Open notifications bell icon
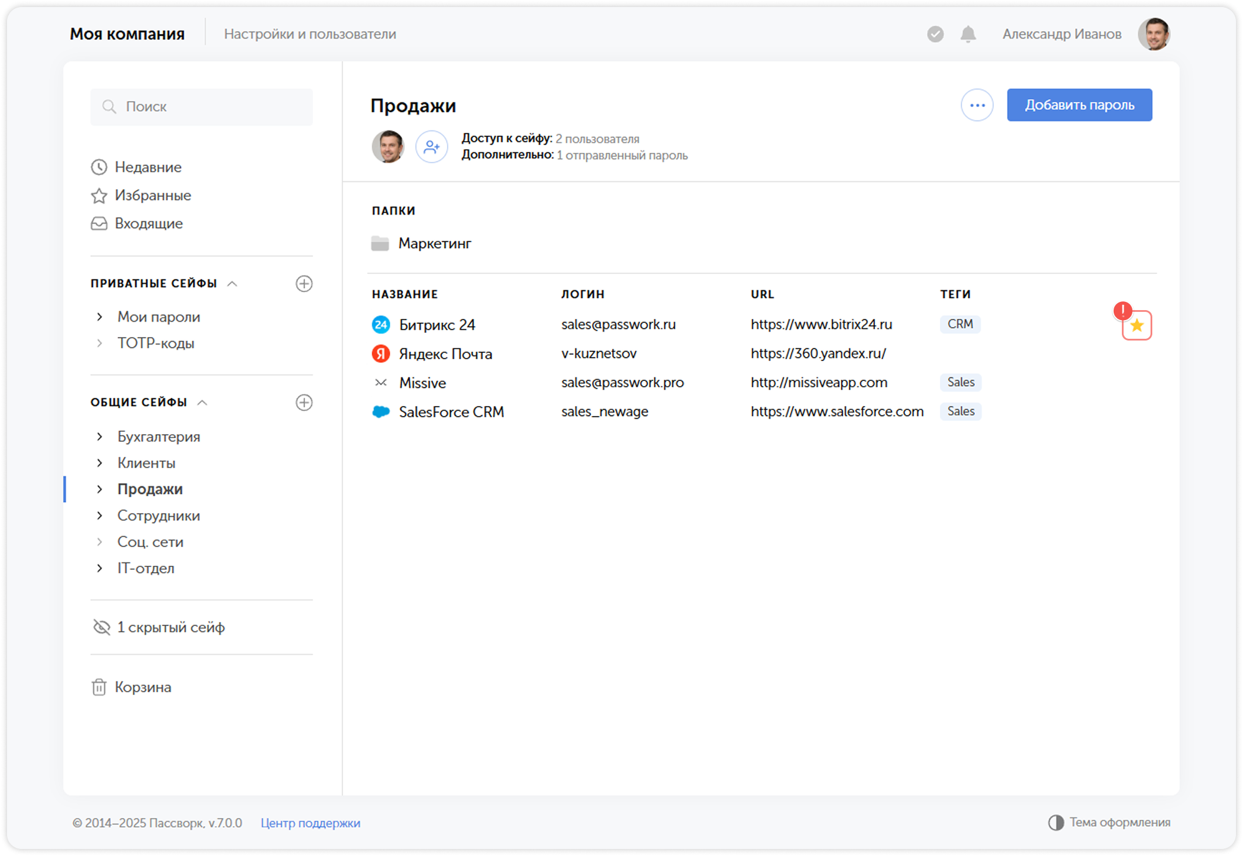Viewport: 1243px width, 856px height. click(x=969, y=35)
